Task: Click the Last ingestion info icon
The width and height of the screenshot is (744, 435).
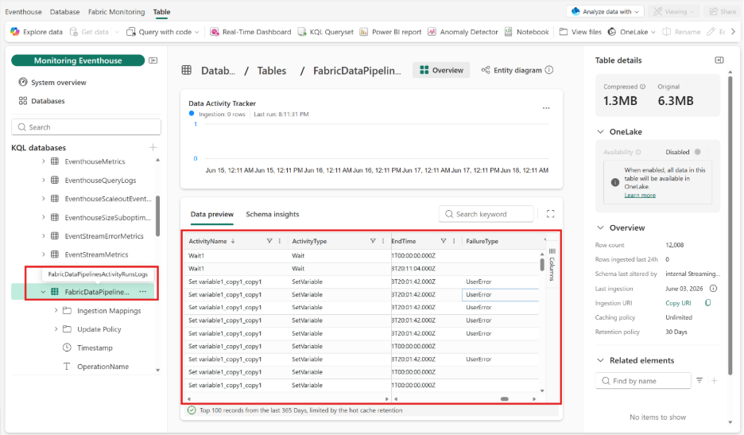Action: click(x=713, y=288)
